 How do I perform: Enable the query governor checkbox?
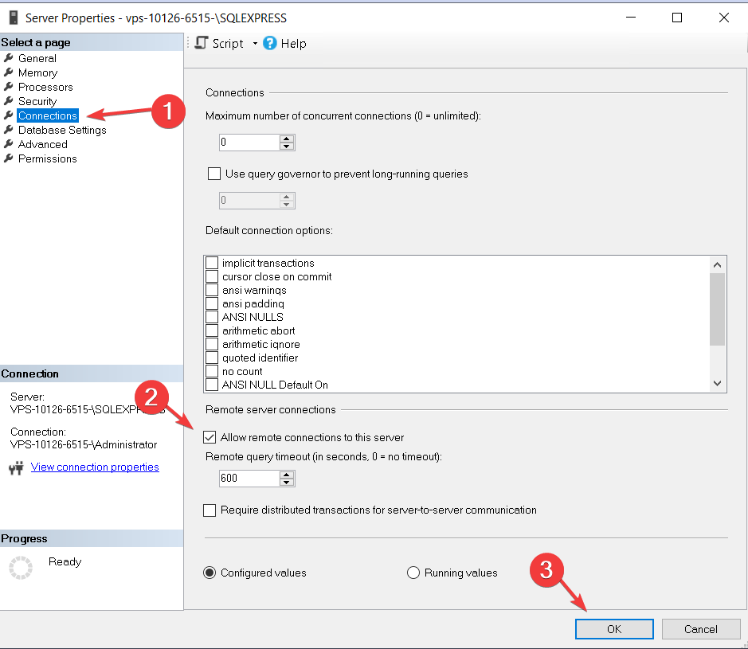pyautogui.click(x=214, y=174)
